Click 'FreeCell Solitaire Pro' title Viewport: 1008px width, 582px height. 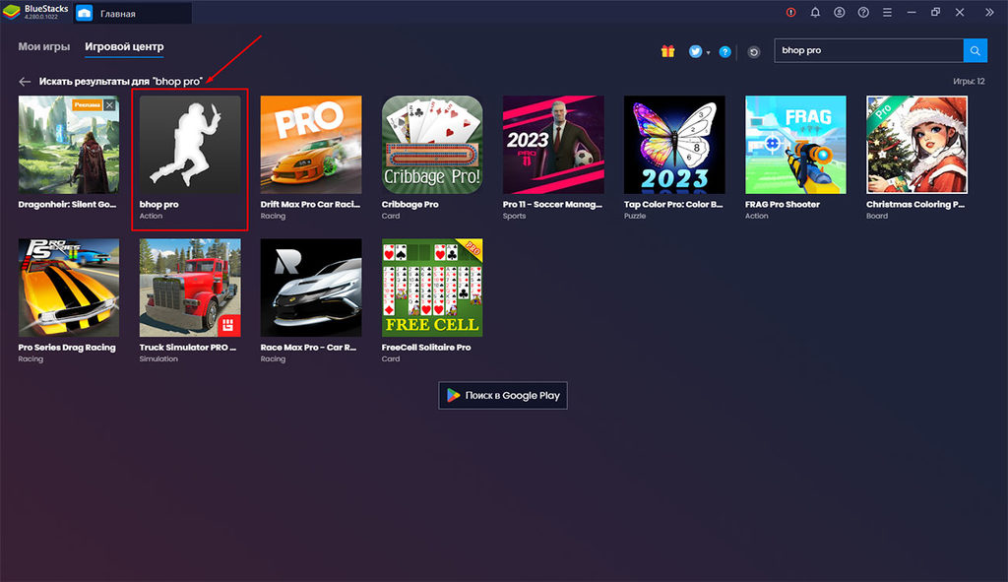[426, 348]
